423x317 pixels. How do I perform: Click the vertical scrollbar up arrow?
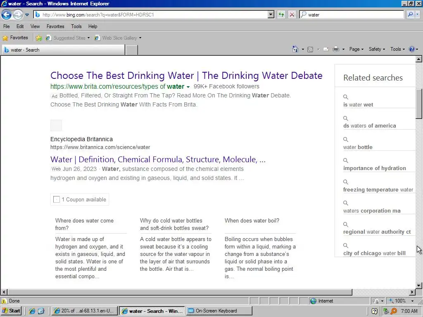[x=419, y=59]
